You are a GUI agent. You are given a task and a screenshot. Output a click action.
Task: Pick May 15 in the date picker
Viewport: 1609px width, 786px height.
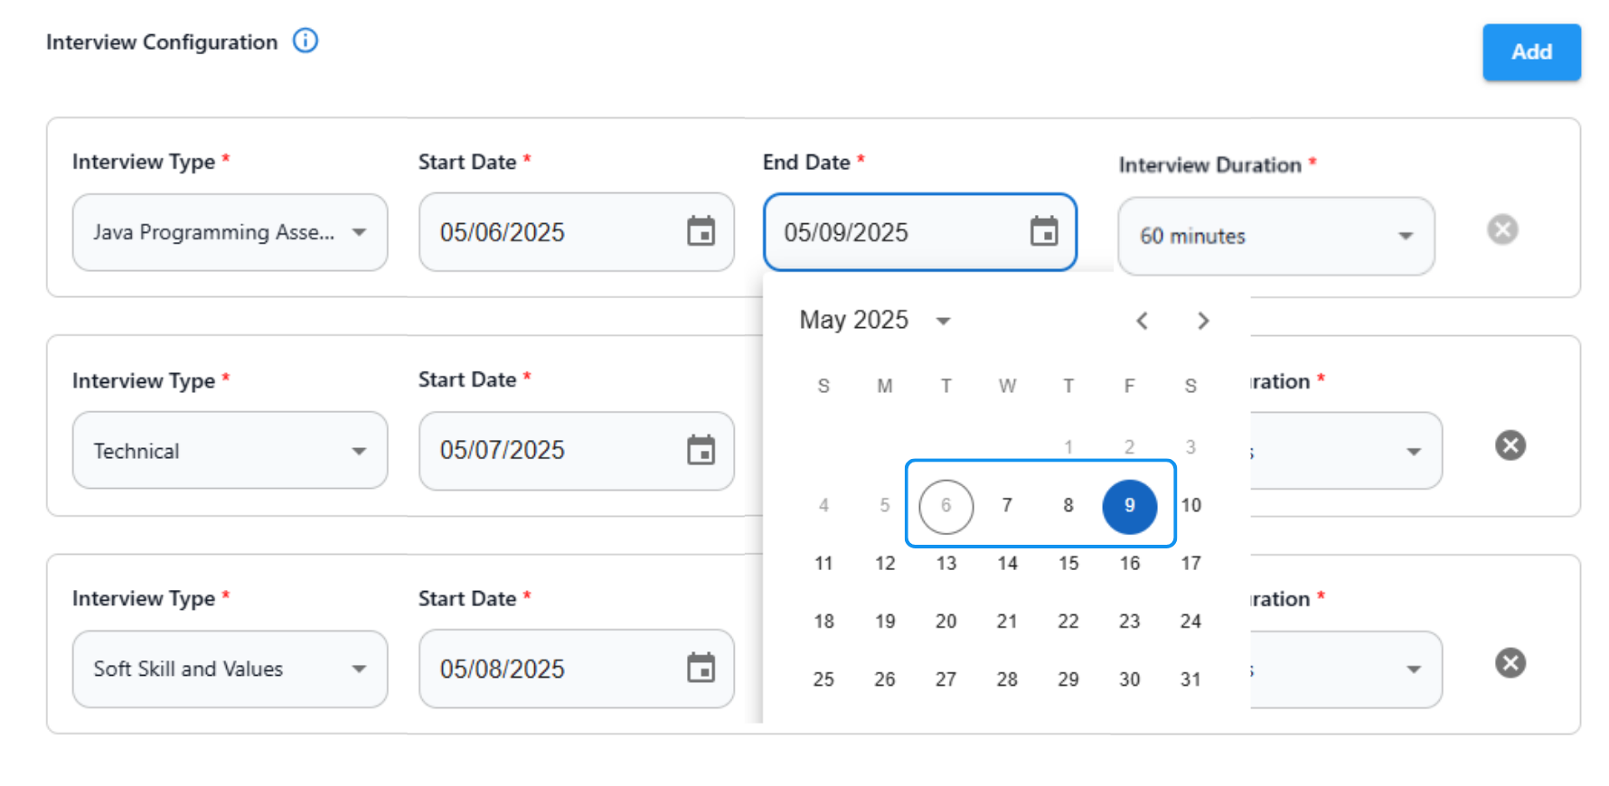click(1068, 564)
